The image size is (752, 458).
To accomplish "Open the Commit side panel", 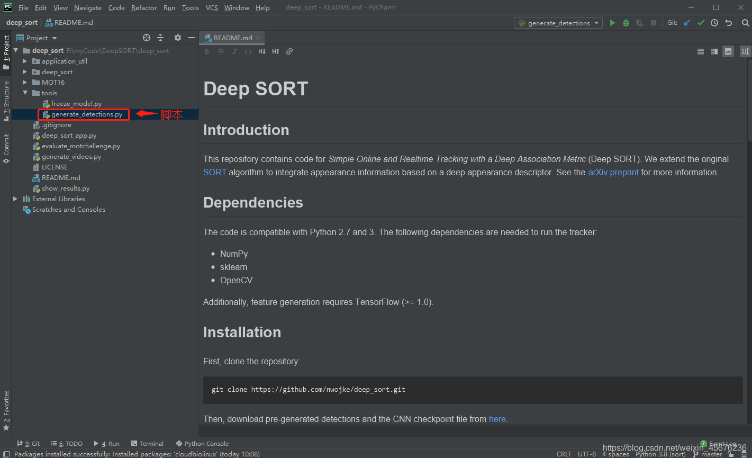I will coord(6,148).
